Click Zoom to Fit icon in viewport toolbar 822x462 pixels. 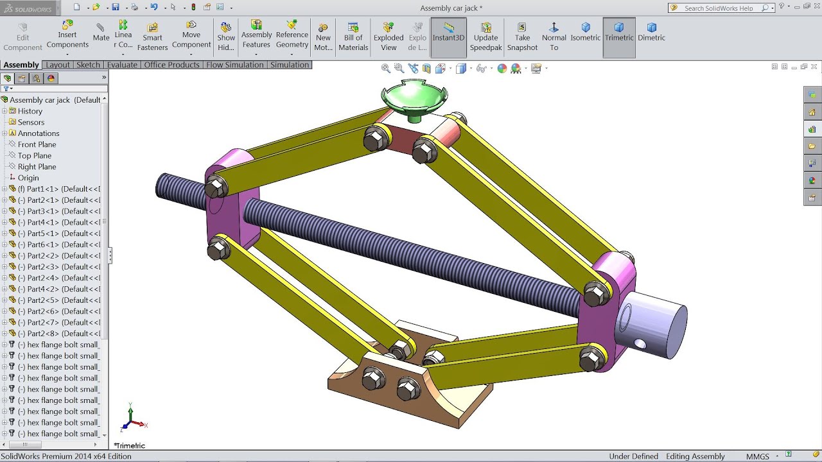pyautogui.click(x=385, y=68)
